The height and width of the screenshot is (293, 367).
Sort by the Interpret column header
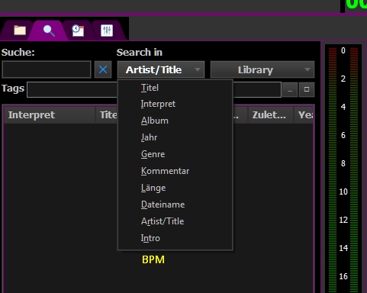point(50,115)
